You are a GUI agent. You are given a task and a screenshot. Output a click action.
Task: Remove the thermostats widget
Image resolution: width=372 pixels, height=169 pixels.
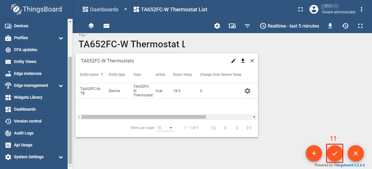point(252,61)
